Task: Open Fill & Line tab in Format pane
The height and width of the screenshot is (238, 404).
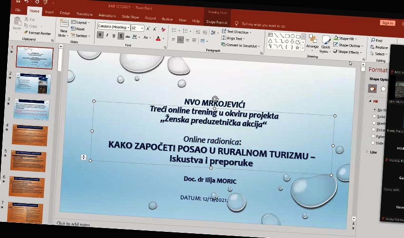Action: pyautogui.click(x=372, y=89)
